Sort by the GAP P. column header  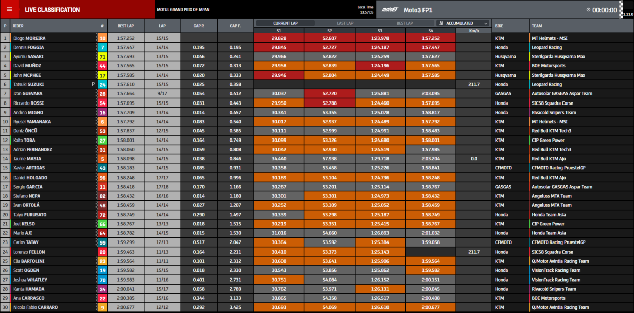(199, 26)
